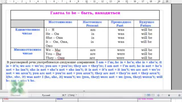Viewport: 182px width, 102px height.
Task: Click the red 'You' cell in the bottom table
Action: click(6, 99)
